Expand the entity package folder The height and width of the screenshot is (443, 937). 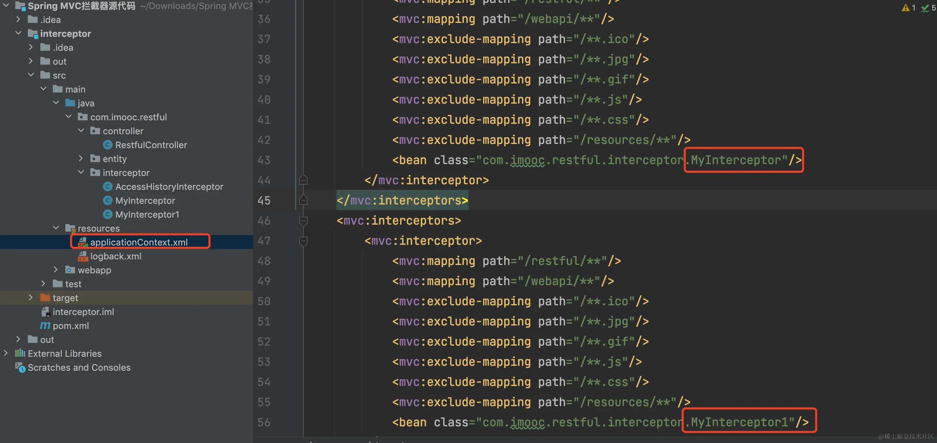click(81, 159)
